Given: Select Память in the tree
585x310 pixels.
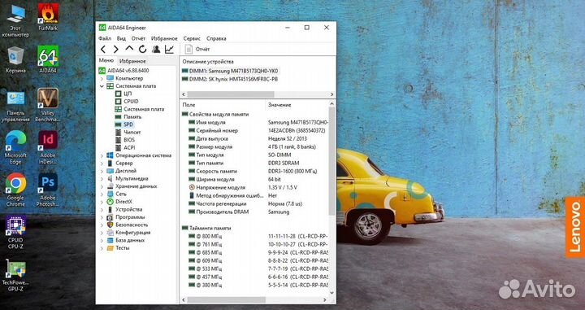Looking at the screenshot, I should coord(128,117).
